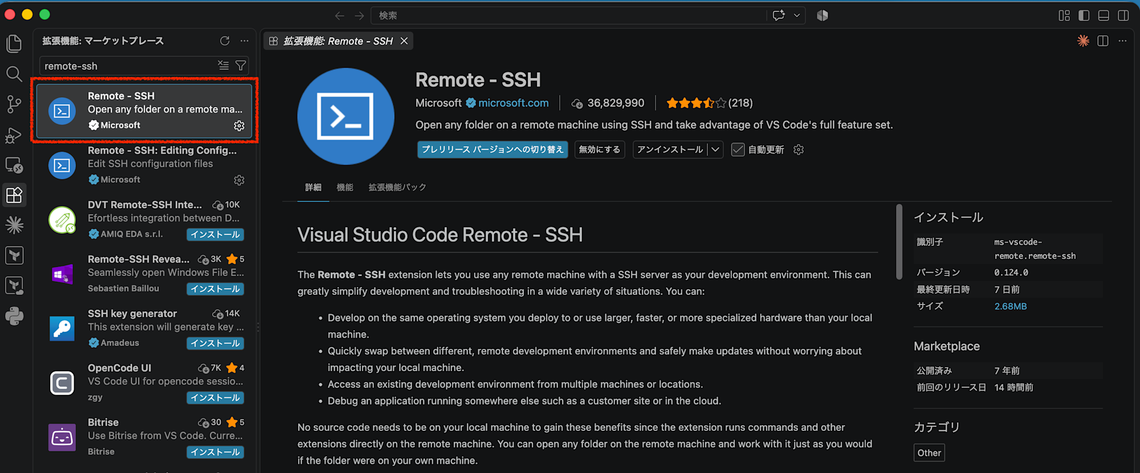The width and height of the screenshot is (1140, 473).
Task: Install the SSH key generator extension
Action: pyautogui.click(x=215, y=343)
